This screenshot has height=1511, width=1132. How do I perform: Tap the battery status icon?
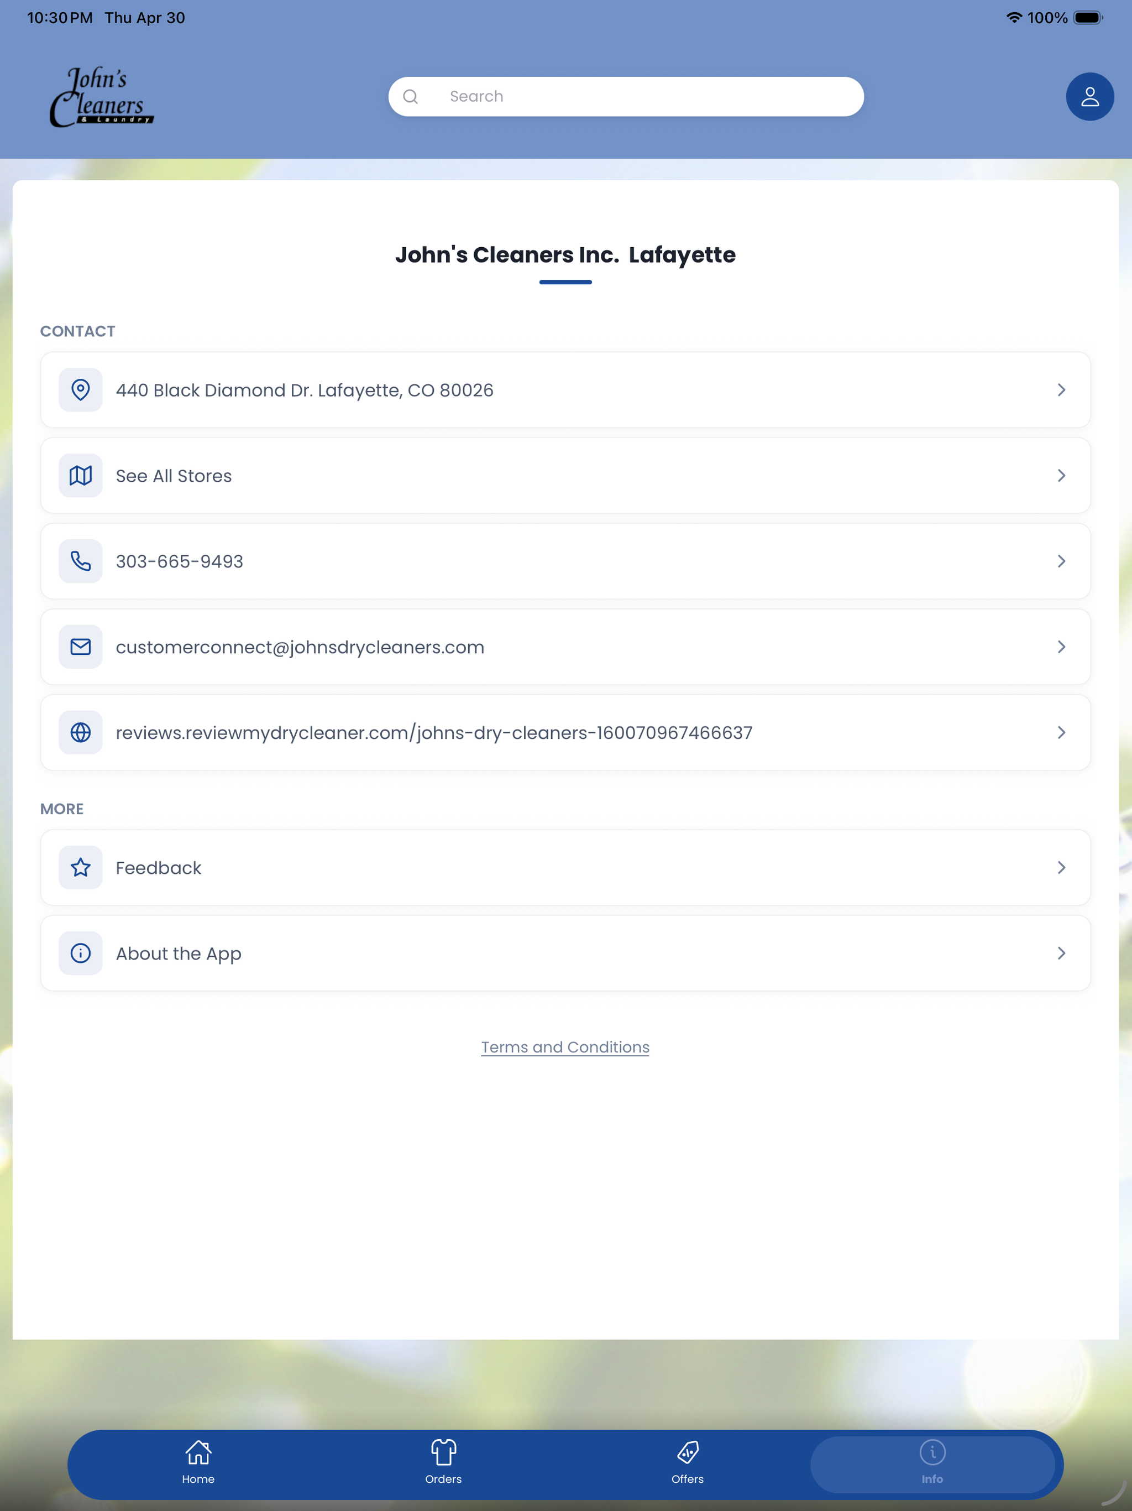(1088, 18)
